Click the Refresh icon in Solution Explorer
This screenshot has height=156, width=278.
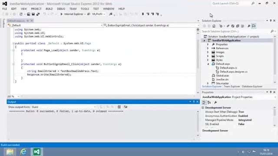233,26
